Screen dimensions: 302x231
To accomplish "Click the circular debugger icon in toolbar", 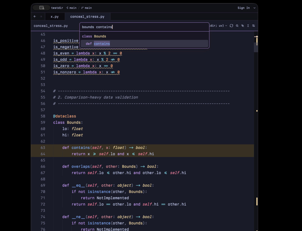I will (232, 26).
